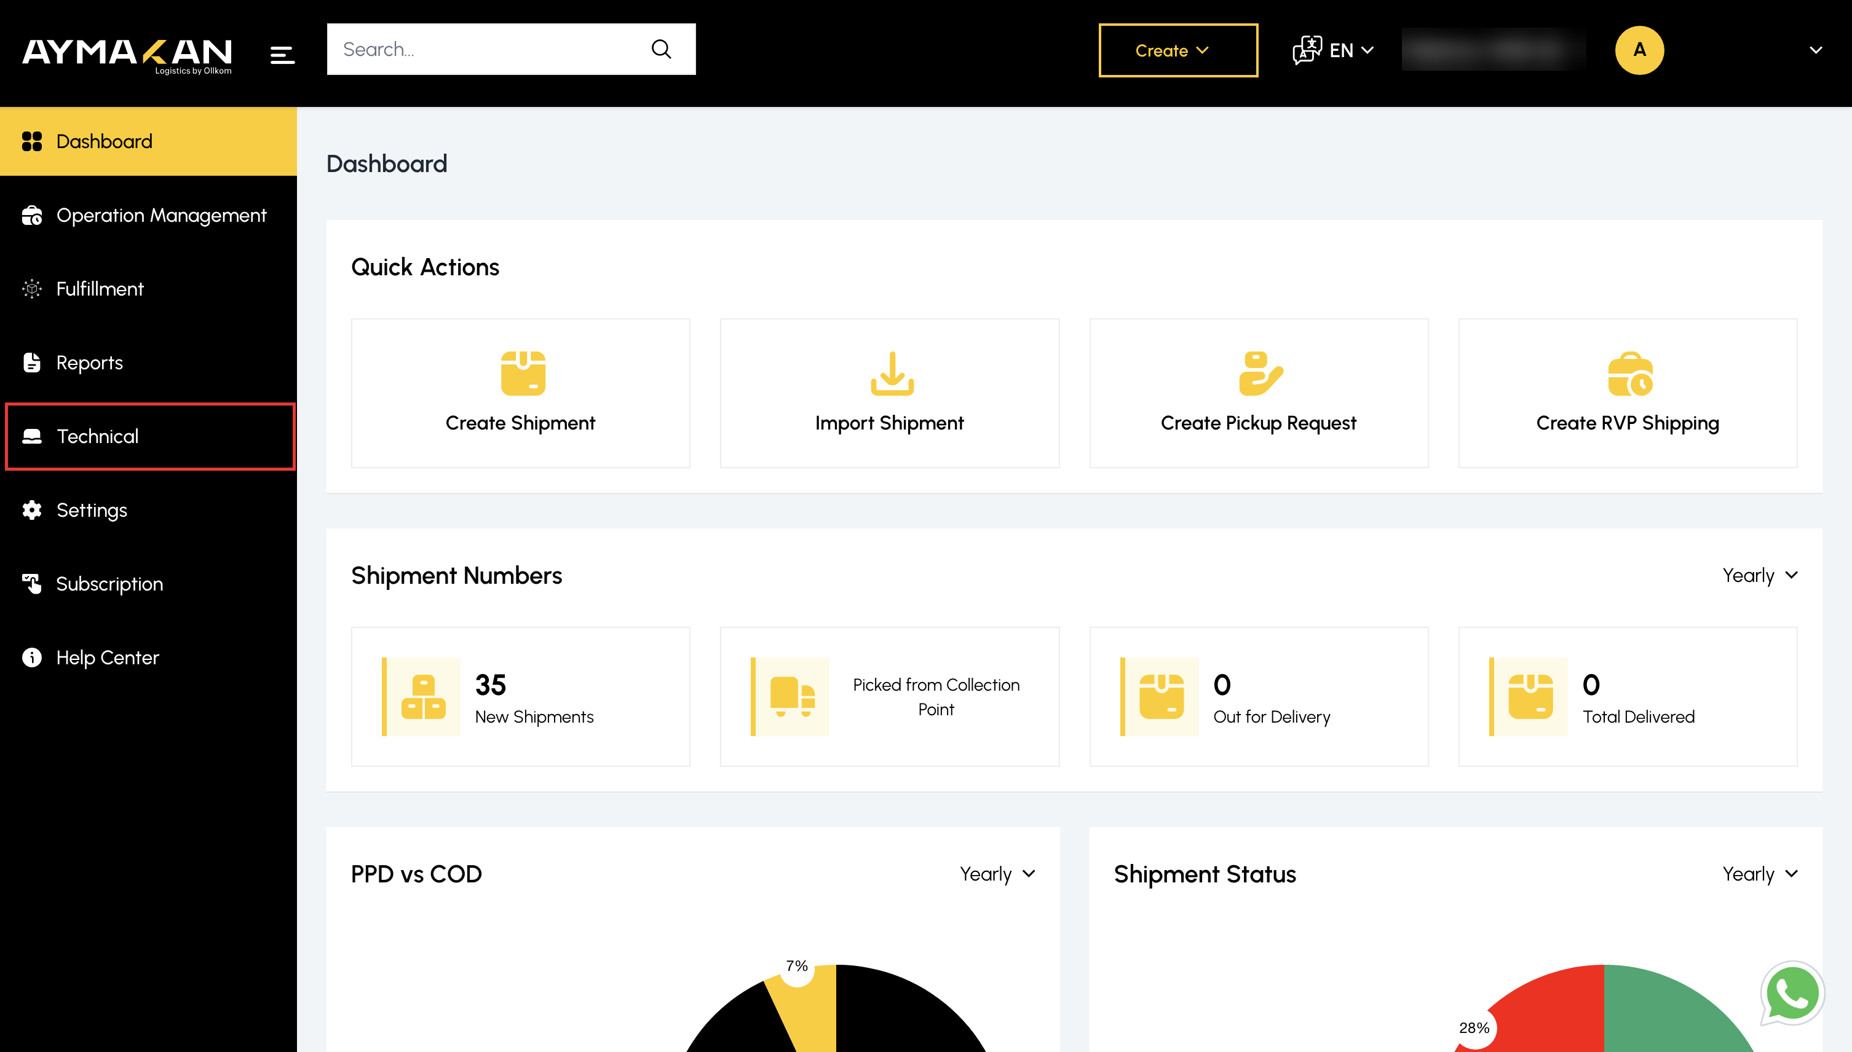Click the Create RVP Shipping label
This screenshot has height=1052, width=1852.
[1627, 423]
